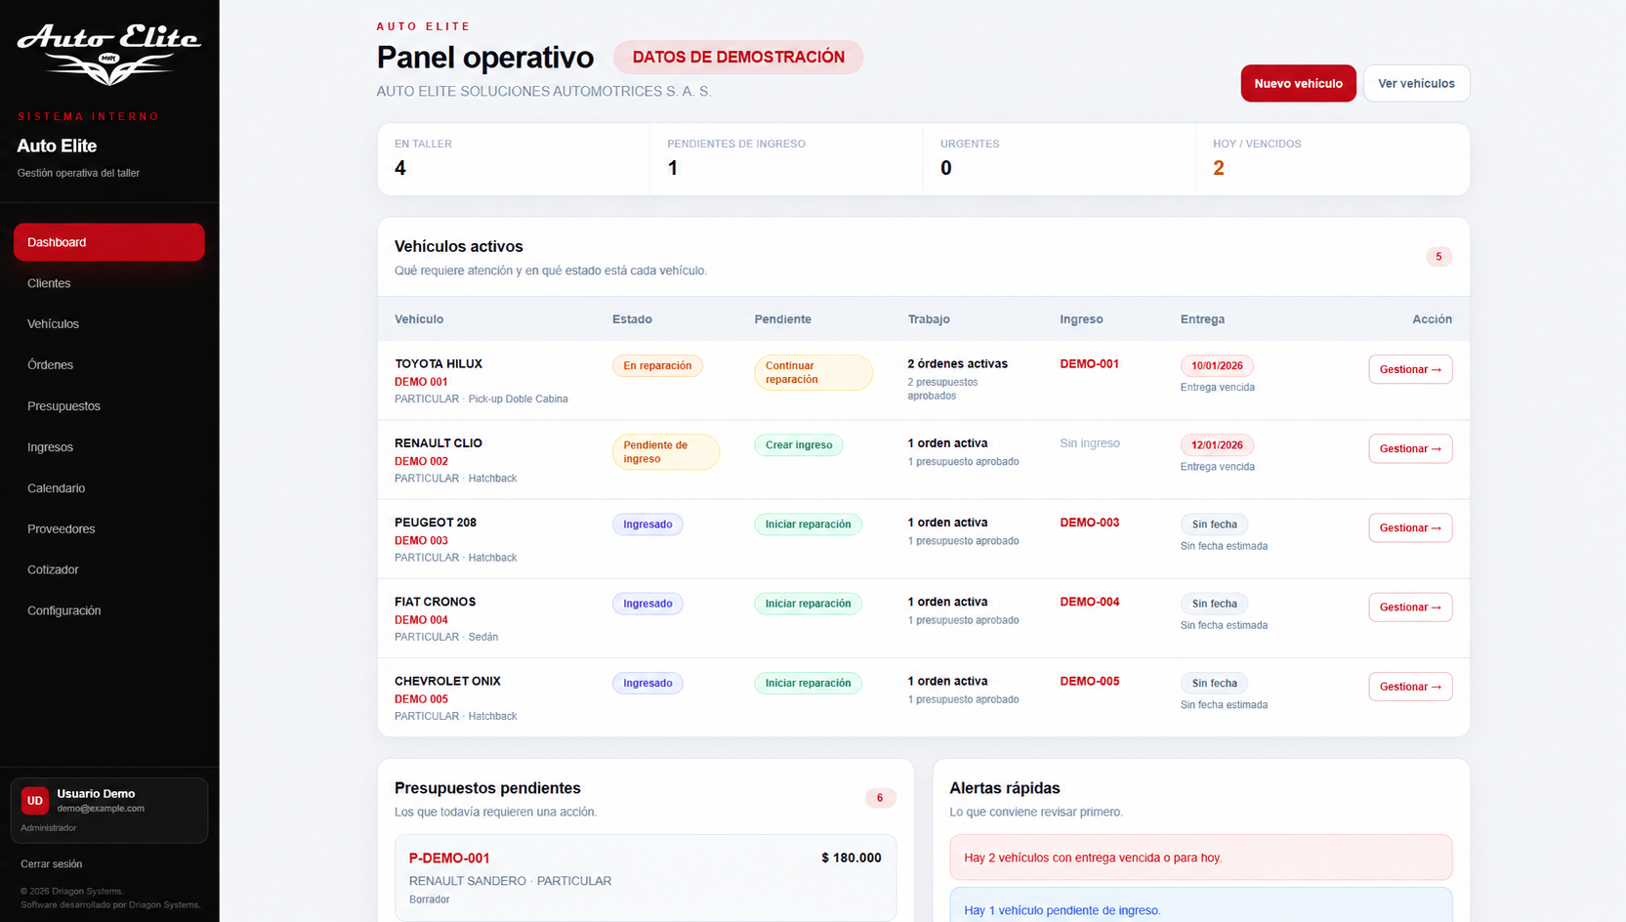Click Gestionar for Chevrolet Onix
The width and height of the screenshot is (1626, 922).
1410,687
